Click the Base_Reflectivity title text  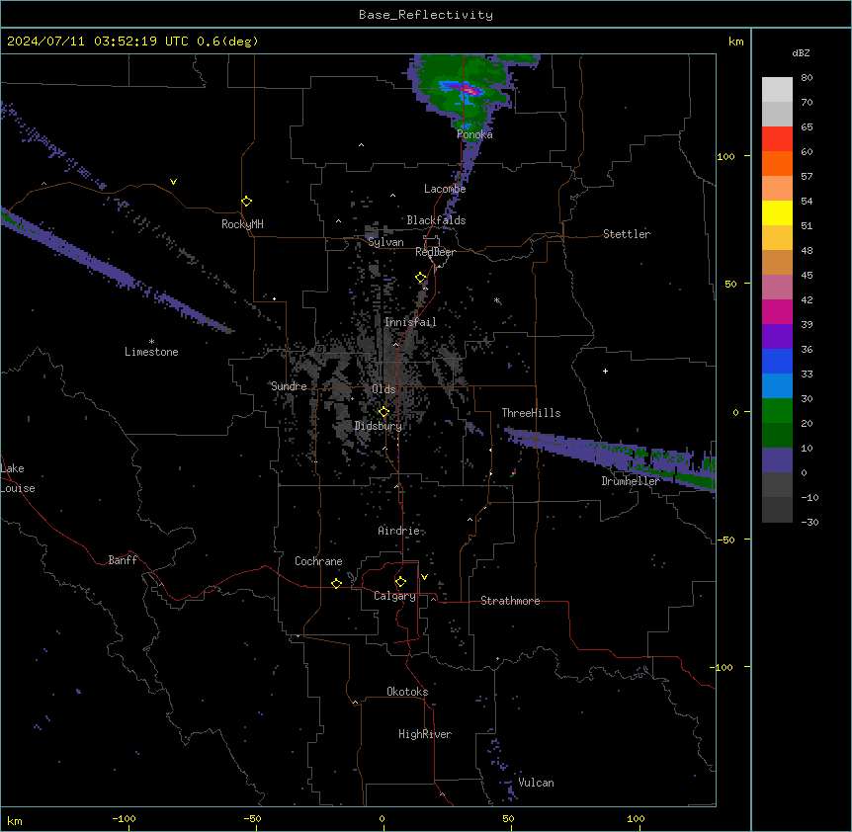(x=425, y=15)
